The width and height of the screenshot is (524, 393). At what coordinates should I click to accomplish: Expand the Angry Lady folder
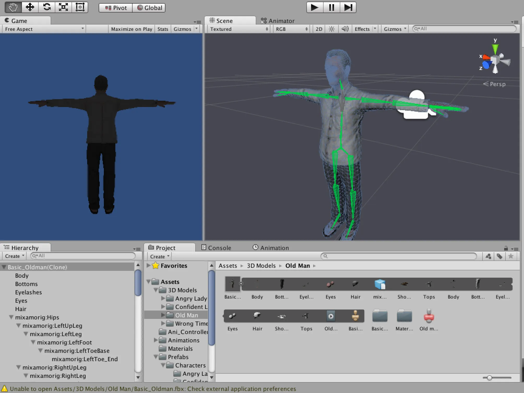(163, 299)
